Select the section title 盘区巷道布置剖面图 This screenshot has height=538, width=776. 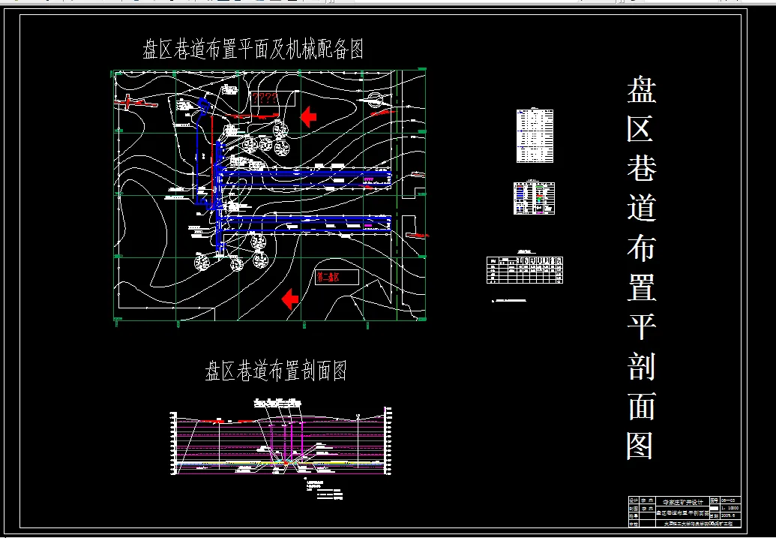click(276, 371)
